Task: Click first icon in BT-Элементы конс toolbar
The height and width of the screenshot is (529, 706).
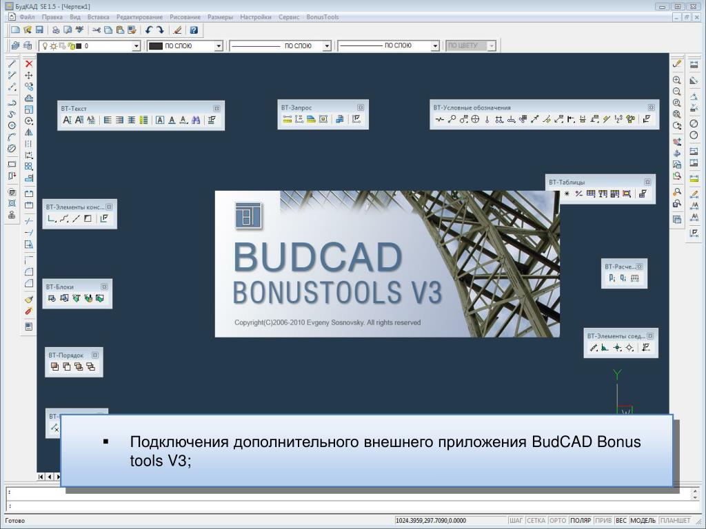Action: 52,218
